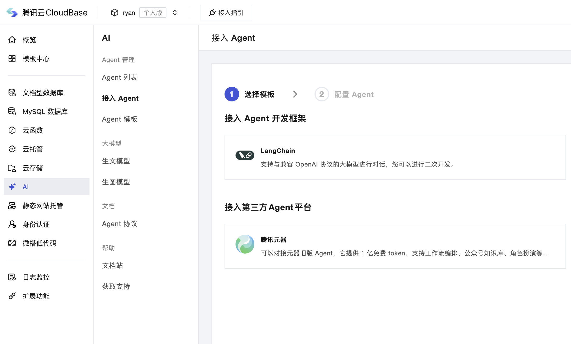Image resolution: width=571 pixels, height=344 pixels.
Task: Click the 模板中心 grid icon
Action: pos(12,59)
